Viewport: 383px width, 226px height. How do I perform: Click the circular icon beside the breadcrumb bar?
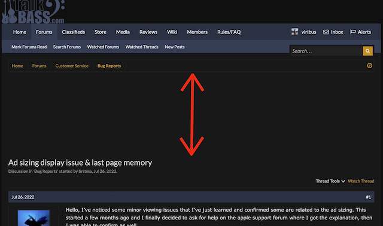pos(370,65)
